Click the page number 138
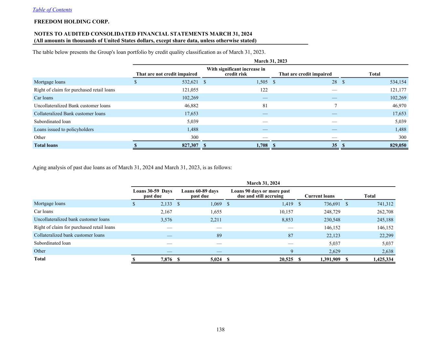The height and width of the screenshot is (340, 441). (220, 329)
